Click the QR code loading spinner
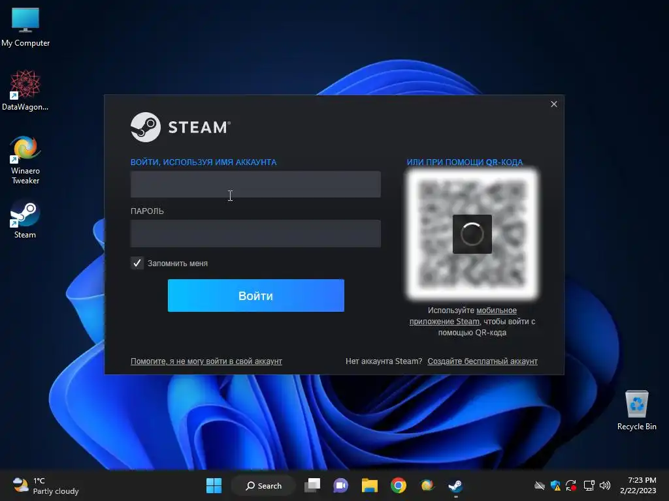The width and height of the screenshot is (669, 501). tap(472, 234)
